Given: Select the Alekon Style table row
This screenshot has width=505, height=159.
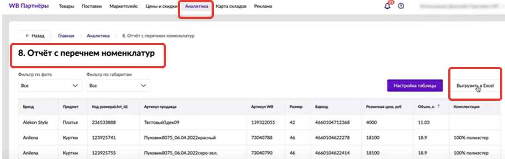Looking at the screenshot, I should tap(255, 122).
